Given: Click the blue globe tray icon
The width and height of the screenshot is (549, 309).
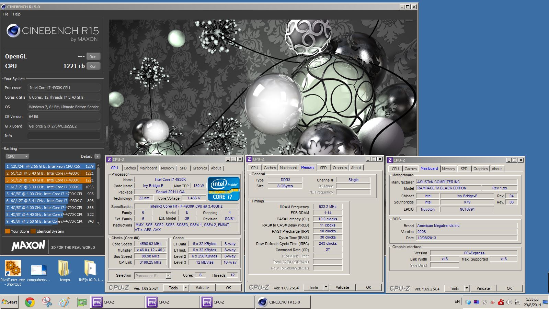Looking at the screenshot, I should [468, 302].
